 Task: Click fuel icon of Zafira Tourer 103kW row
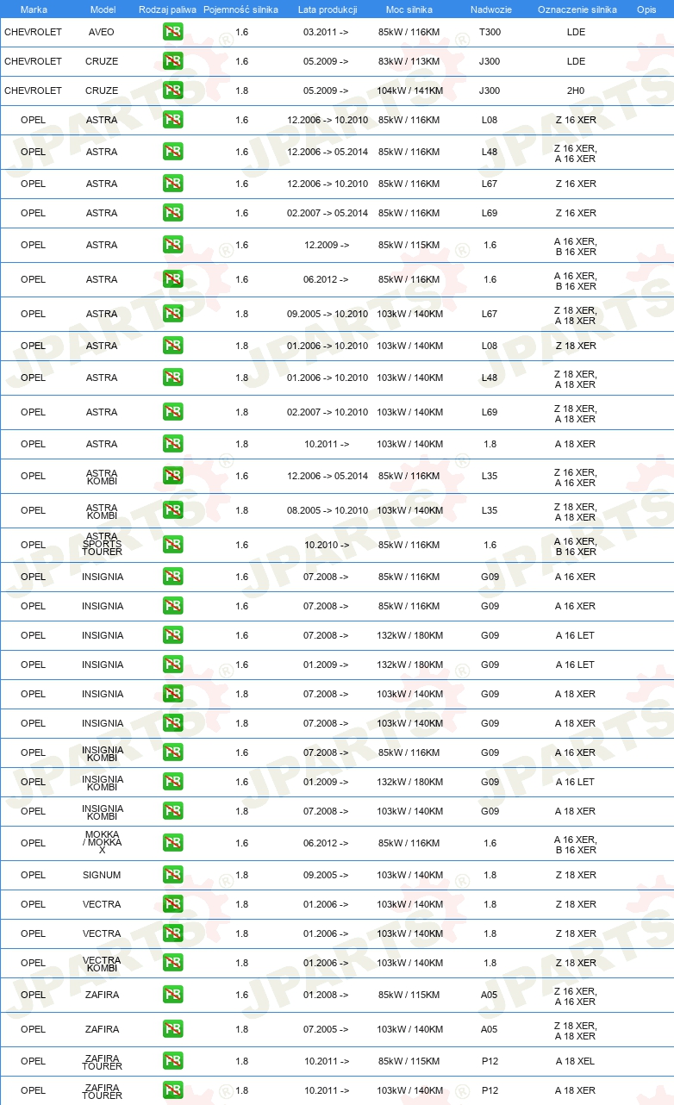tap(172, 1090)
